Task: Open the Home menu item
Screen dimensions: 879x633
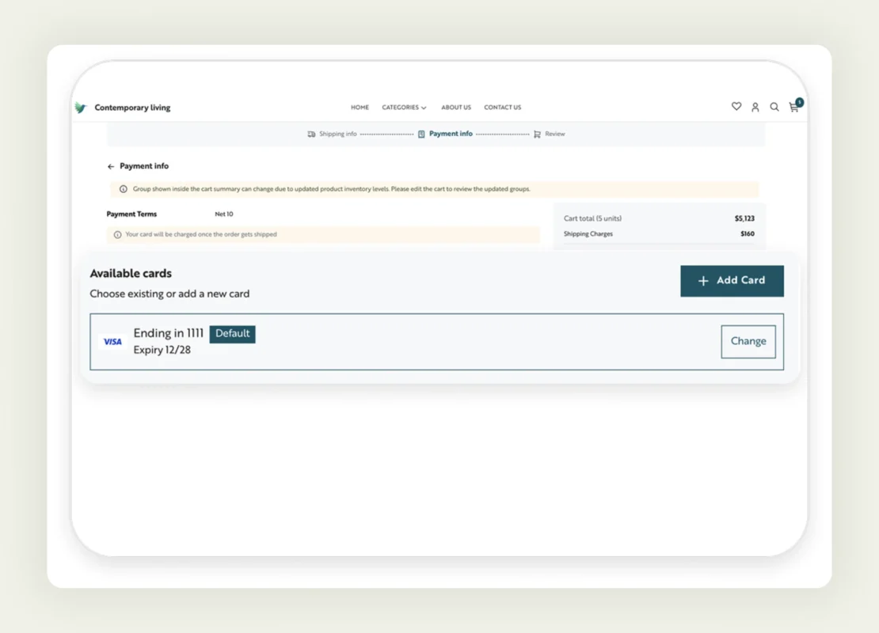Action: [x=360, y=107]
